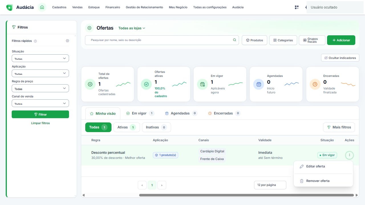This screenshot has height=205, width=365.
Task: Open the Canal de venda dropdown
Action: click(x=40, y=103)
